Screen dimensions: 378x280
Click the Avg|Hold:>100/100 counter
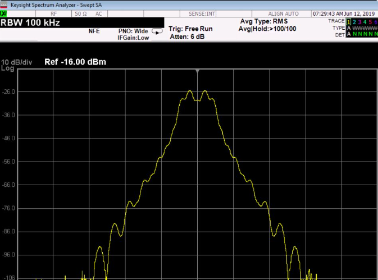click(x=267, y=29)
